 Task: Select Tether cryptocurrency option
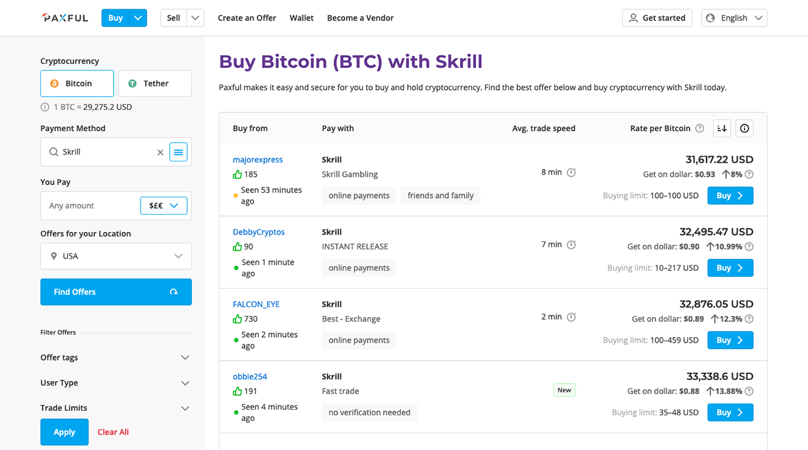coord(155,83)
